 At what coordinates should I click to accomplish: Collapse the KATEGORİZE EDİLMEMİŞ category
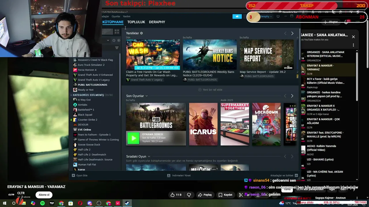[71, 95]
